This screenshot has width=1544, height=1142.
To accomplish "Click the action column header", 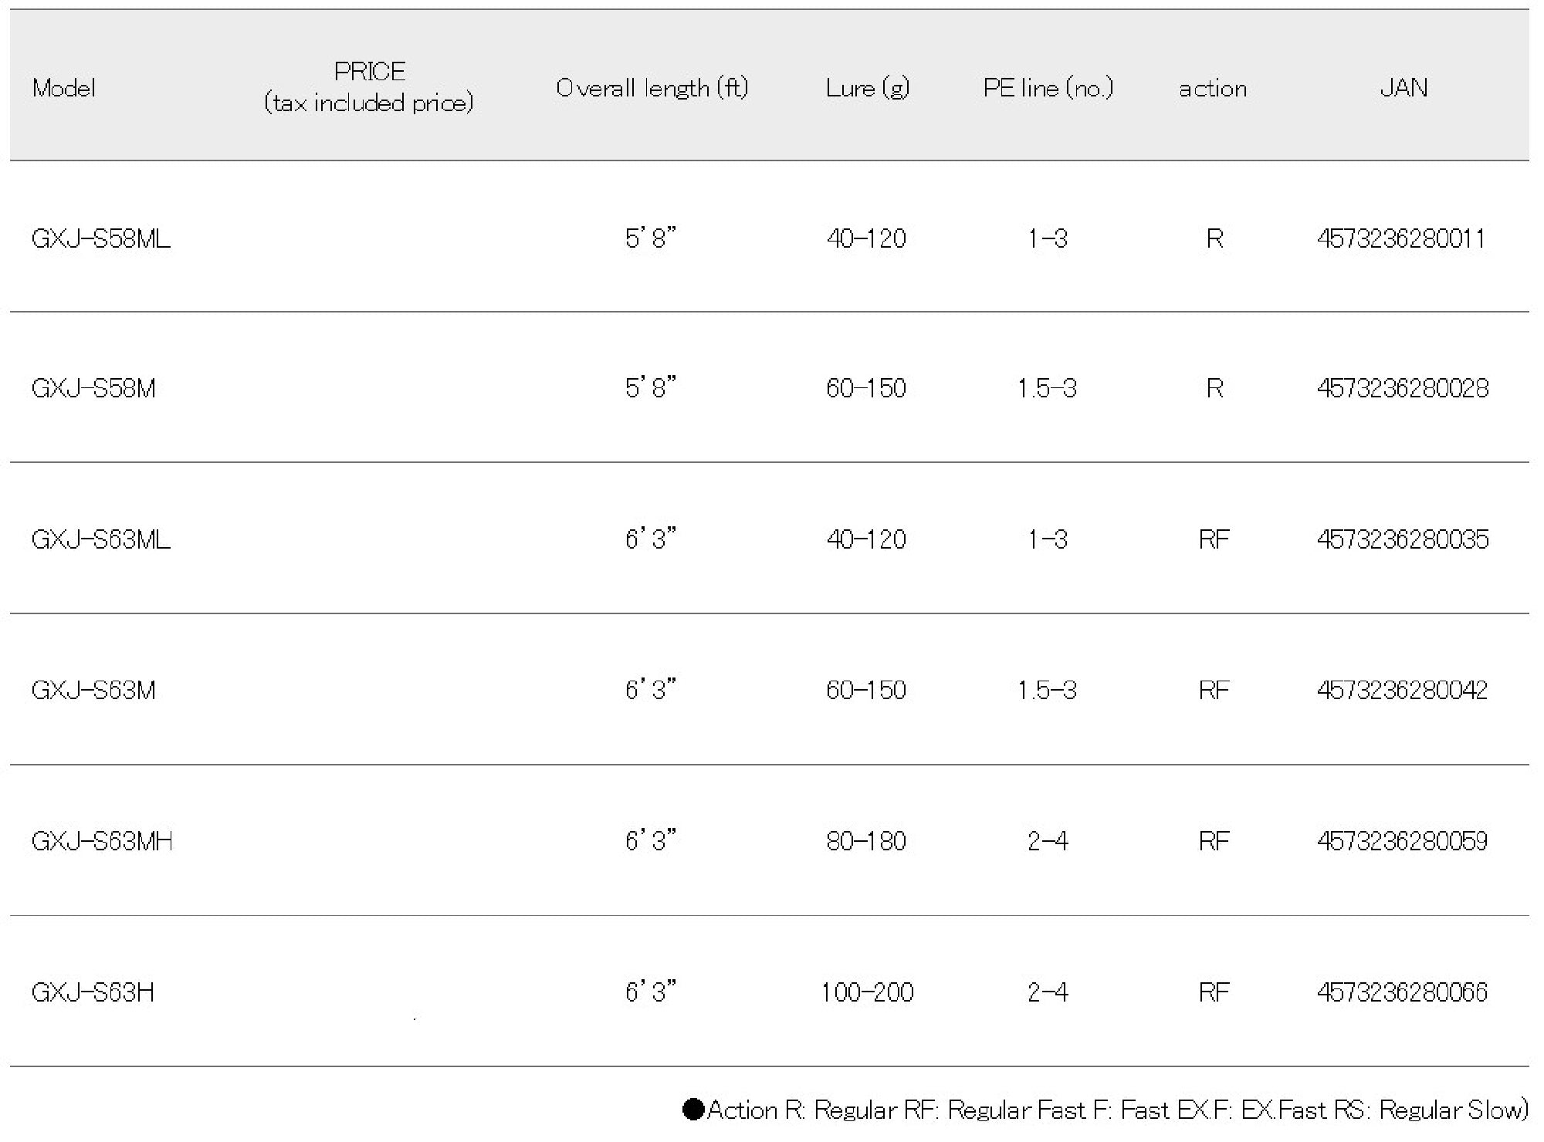I will [x=1213, y=89].
